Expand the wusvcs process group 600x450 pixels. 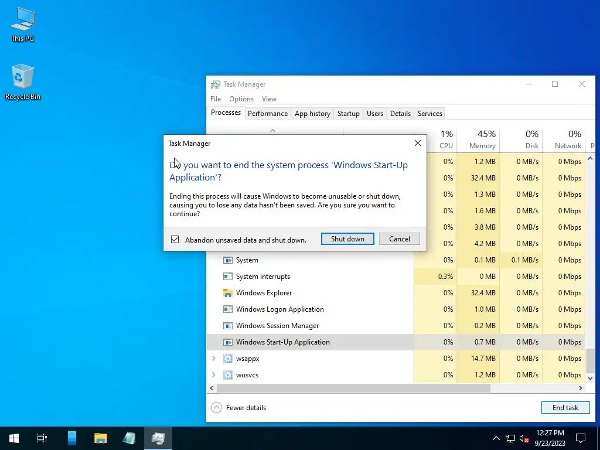213,375
